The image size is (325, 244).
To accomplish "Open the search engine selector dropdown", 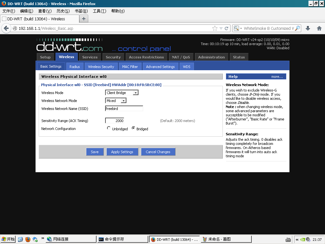I will coord(237,28).
